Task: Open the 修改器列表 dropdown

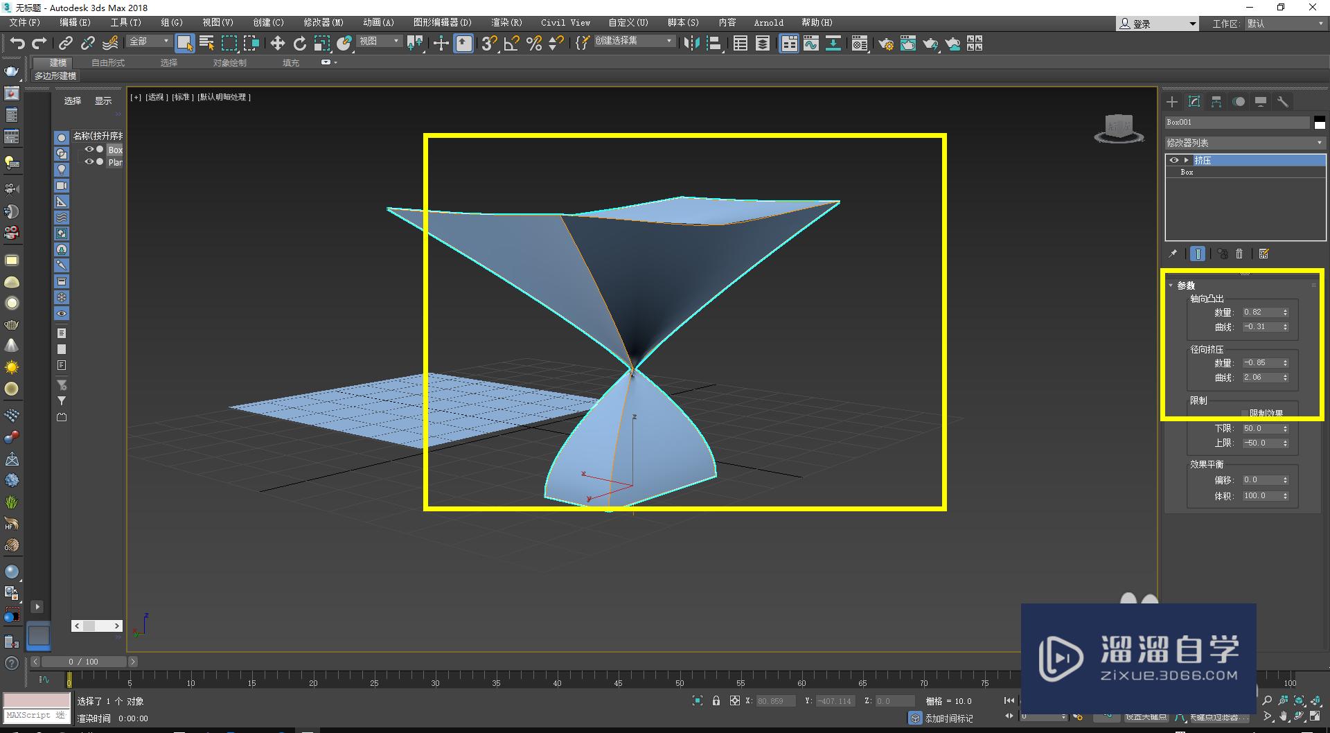Action: [1245, 143]
